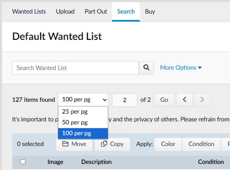Image resolution: width=230 pixels, height=170 pixels.
Task: Apply Color to selected items
Action: coord(168,144)
